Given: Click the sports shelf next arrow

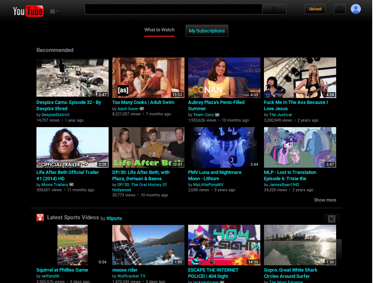Looking at the screenshot, I should (x=339, y=250).
